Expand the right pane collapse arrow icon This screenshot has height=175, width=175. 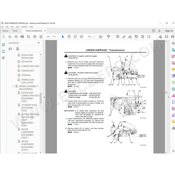point(173,151)
